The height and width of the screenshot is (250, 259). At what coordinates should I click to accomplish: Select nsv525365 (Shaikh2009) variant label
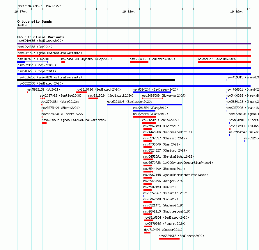[x=37, y=65]
